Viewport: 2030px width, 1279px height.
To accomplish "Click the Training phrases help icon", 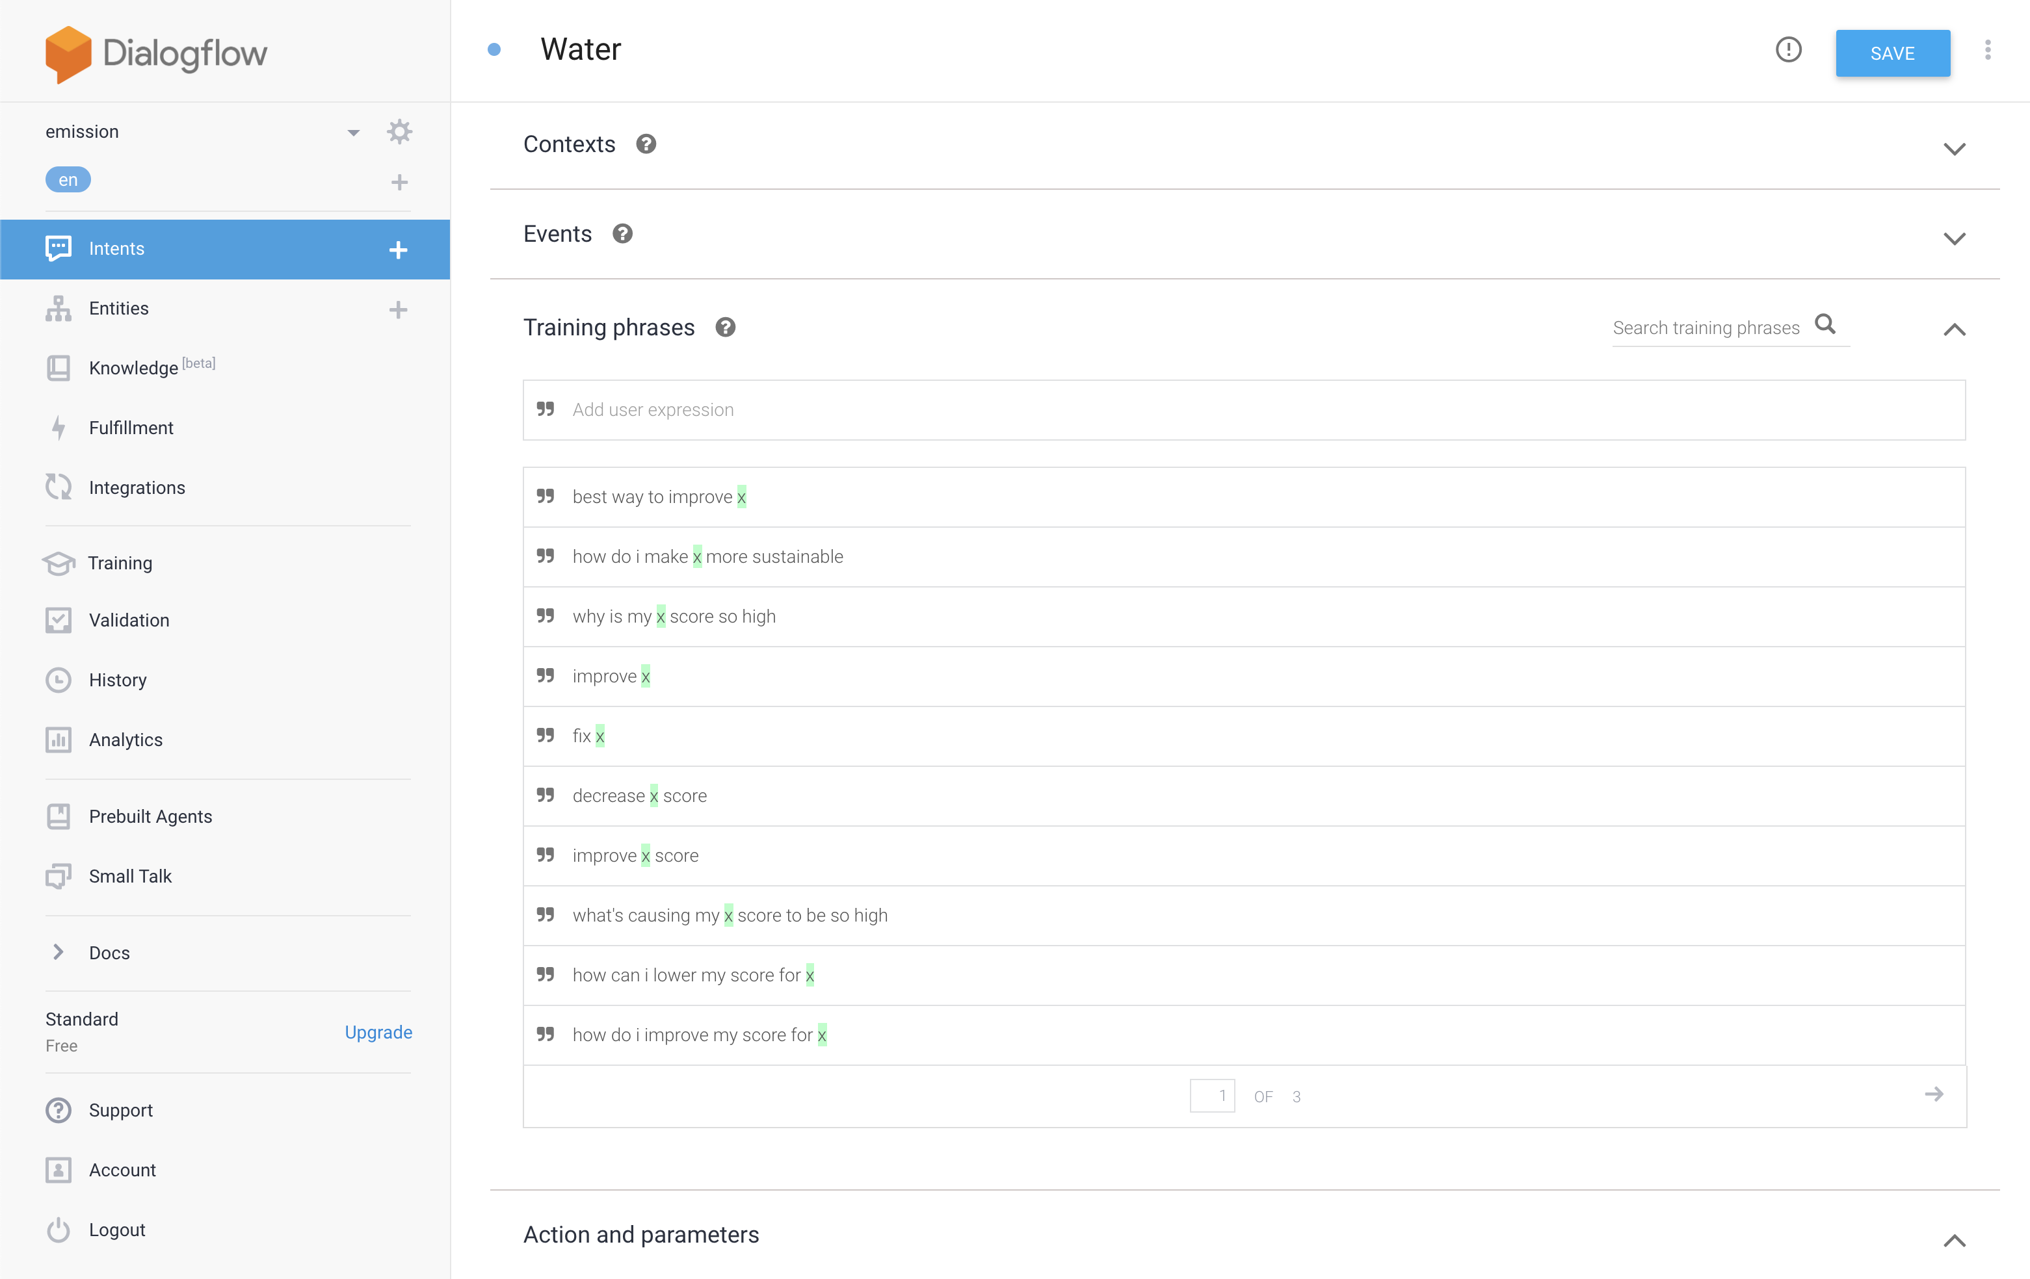I will point(725,328).
